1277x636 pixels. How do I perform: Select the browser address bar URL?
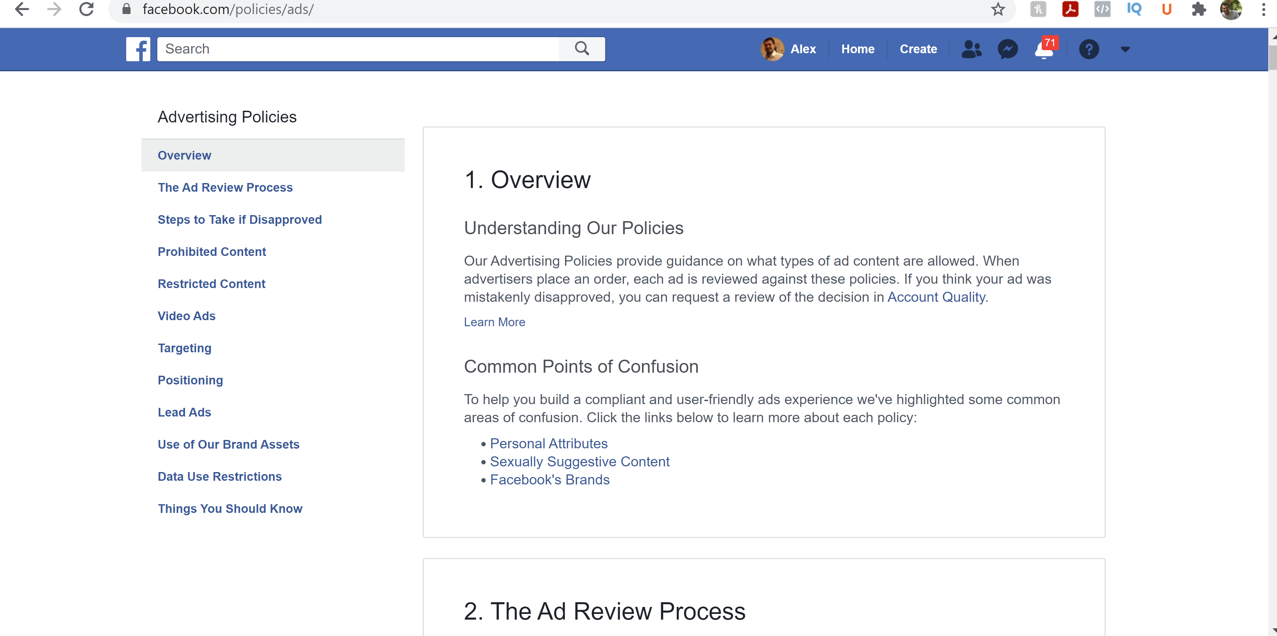pyautogui.click(x=228, y=9)
